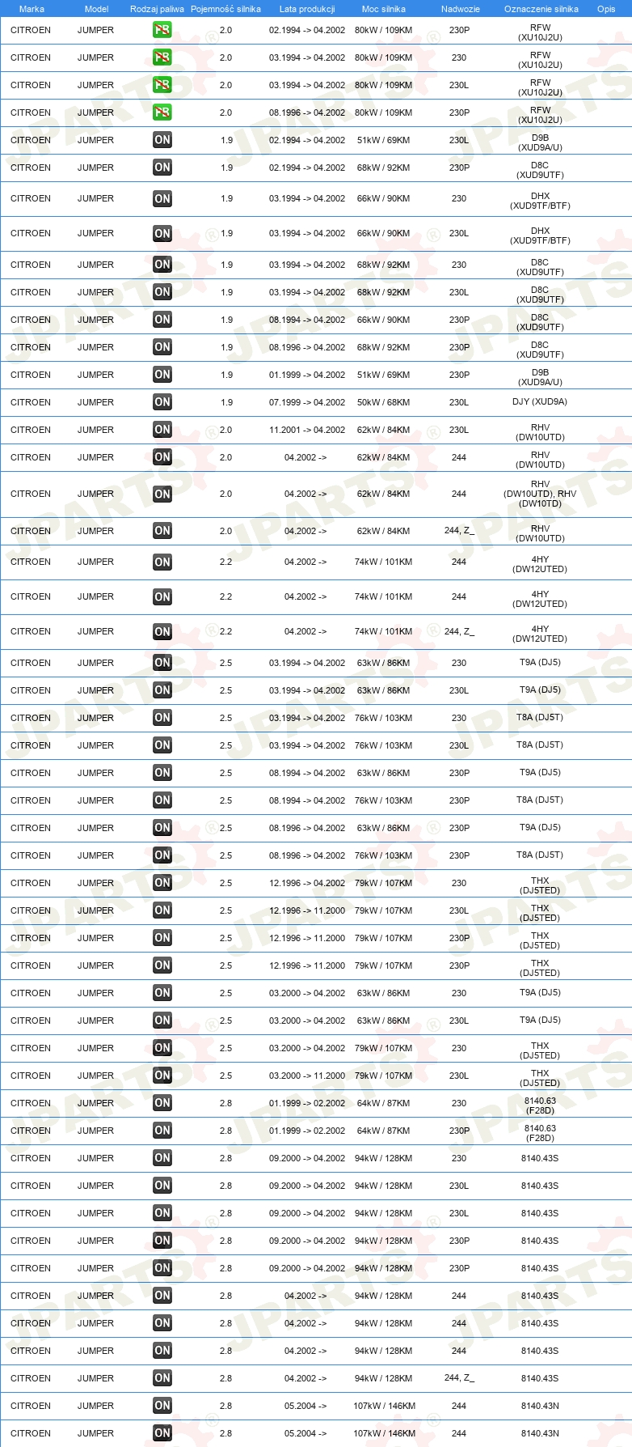Click the ON diesel icon in the DJY (XUD9A) row
The height and width of the screenshot is (1447, 632).
(162, 402)
